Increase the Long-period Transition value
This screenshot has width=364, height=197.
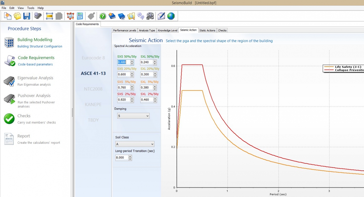coord(130,156)
